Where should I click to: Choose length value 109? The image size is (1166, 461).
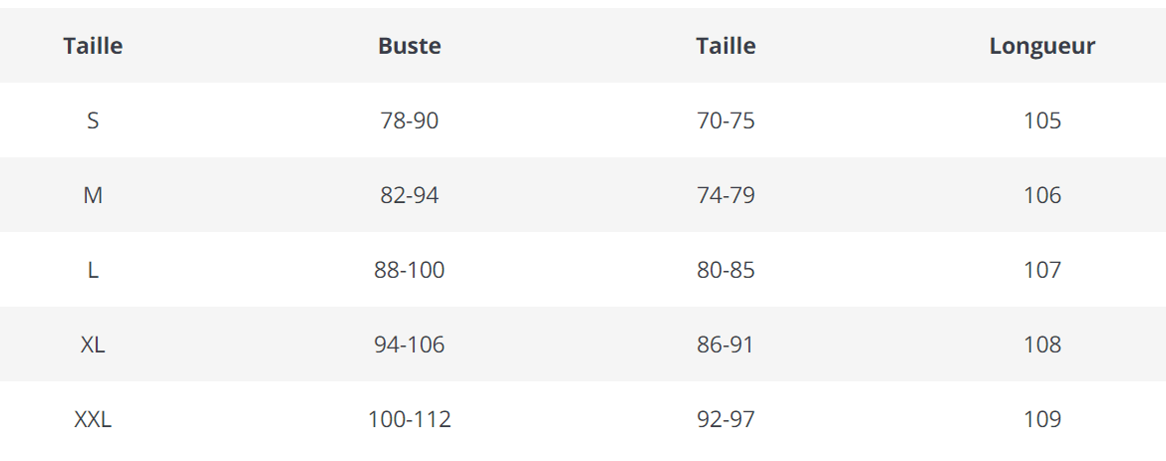click(x=1041, y=419)
